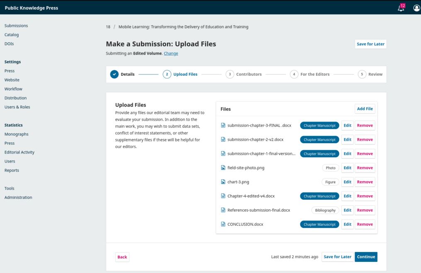
Task: Click the image icon beside field-site-photo.png
Action: coord(223,168)
